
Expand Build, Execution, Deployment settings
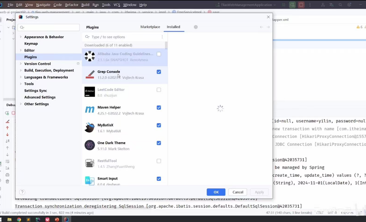pos(20,70)
